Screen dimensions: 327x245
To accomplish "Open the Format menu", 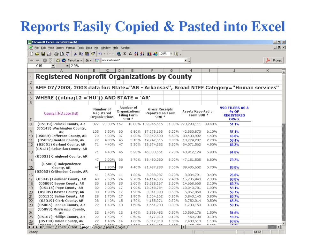I will point(71,48).
